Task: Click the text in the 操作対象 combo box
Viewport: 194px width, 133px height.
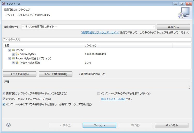Action: click(40, 27)
